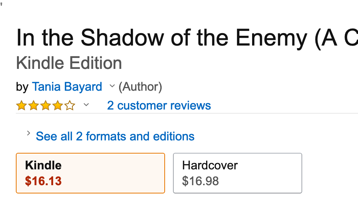Screen dimensions: 358x201
Task: Switch to the Hardcover format option
Action: (237, 173)
